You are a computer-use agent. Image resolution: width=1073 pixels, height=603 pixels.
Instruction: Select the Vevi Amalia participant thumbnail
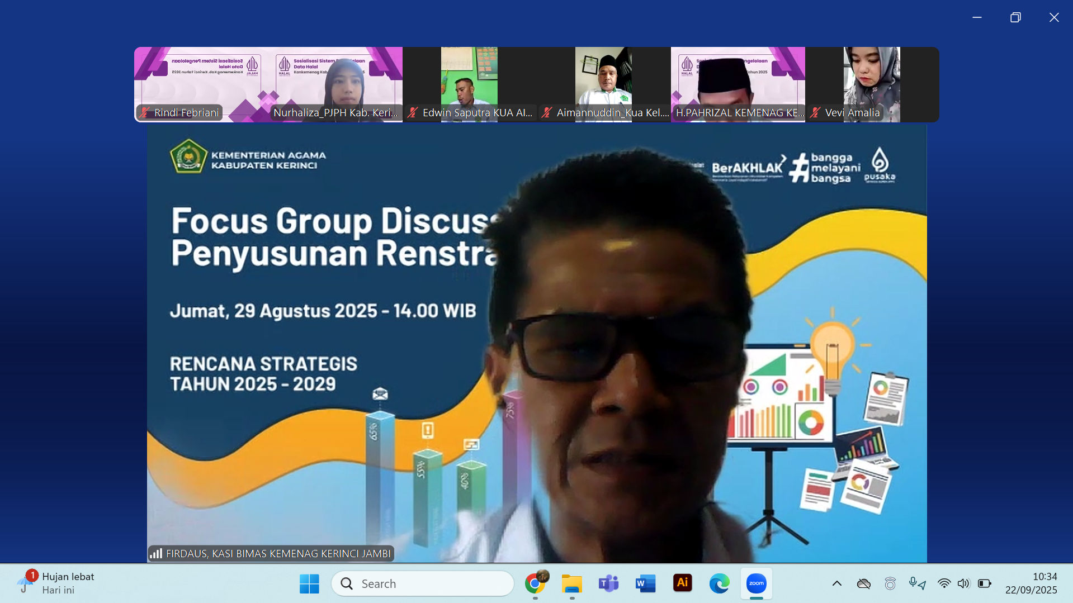[871, 84]
